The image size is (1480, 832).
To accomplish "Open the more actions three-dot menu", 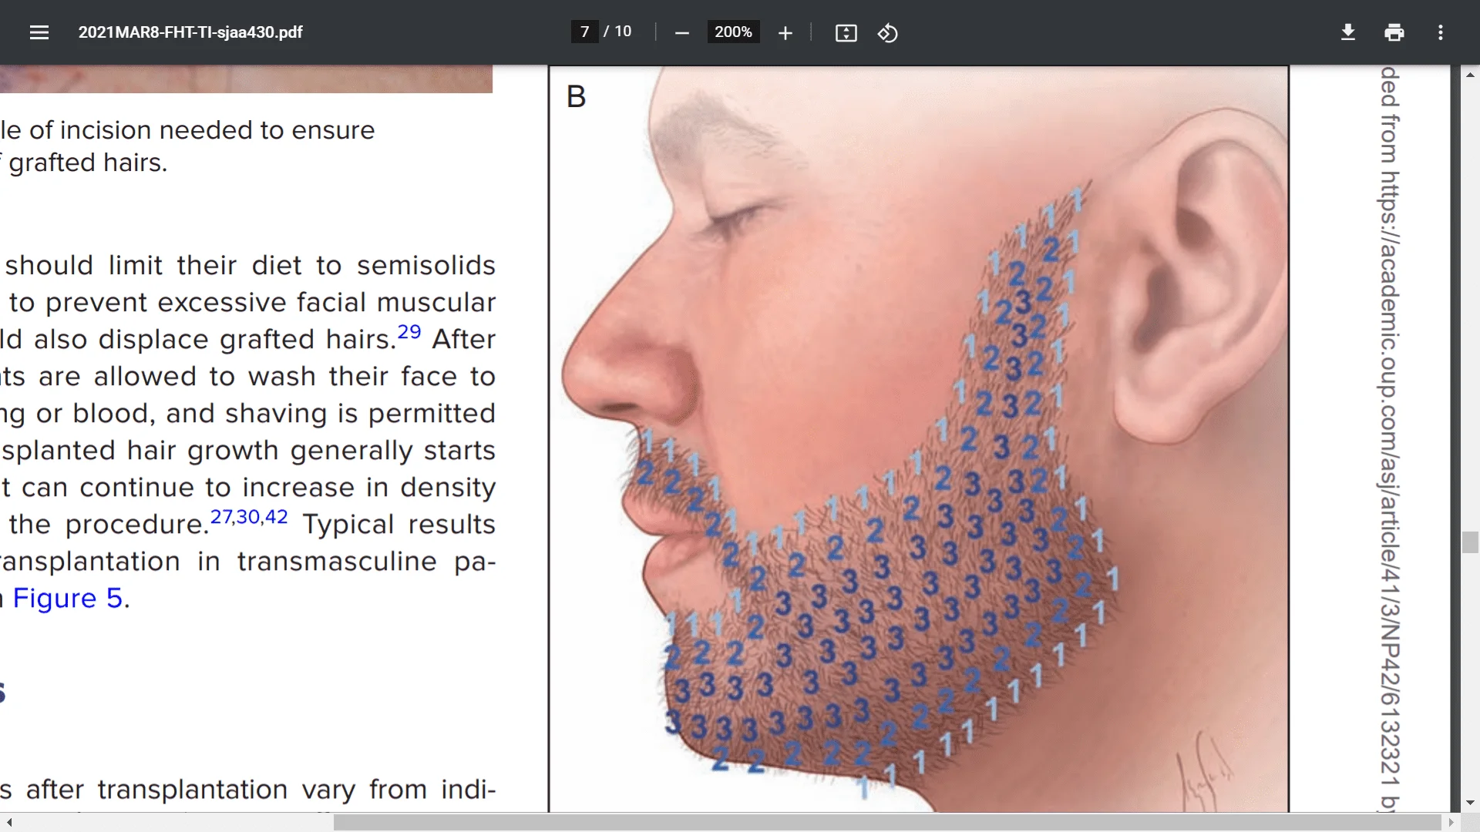I will tap(1441, 32).
